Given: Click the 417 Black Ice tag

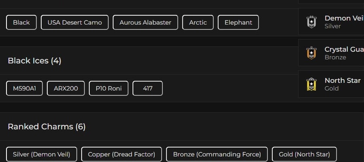Looking at the screenshot, I should tap(148, 88).
